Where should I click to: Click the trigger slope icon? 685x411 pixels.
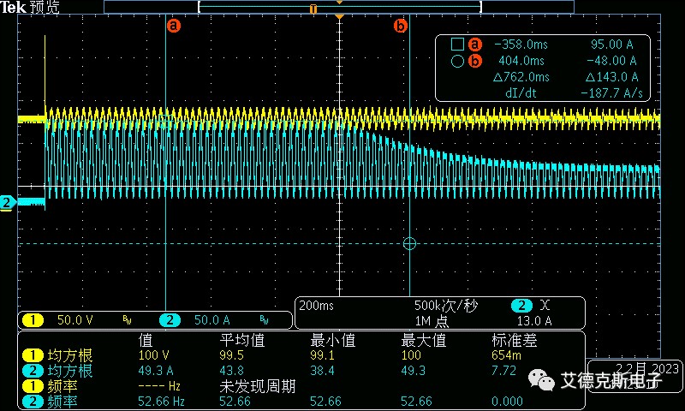pyautogui.click(x=545, y=306)
